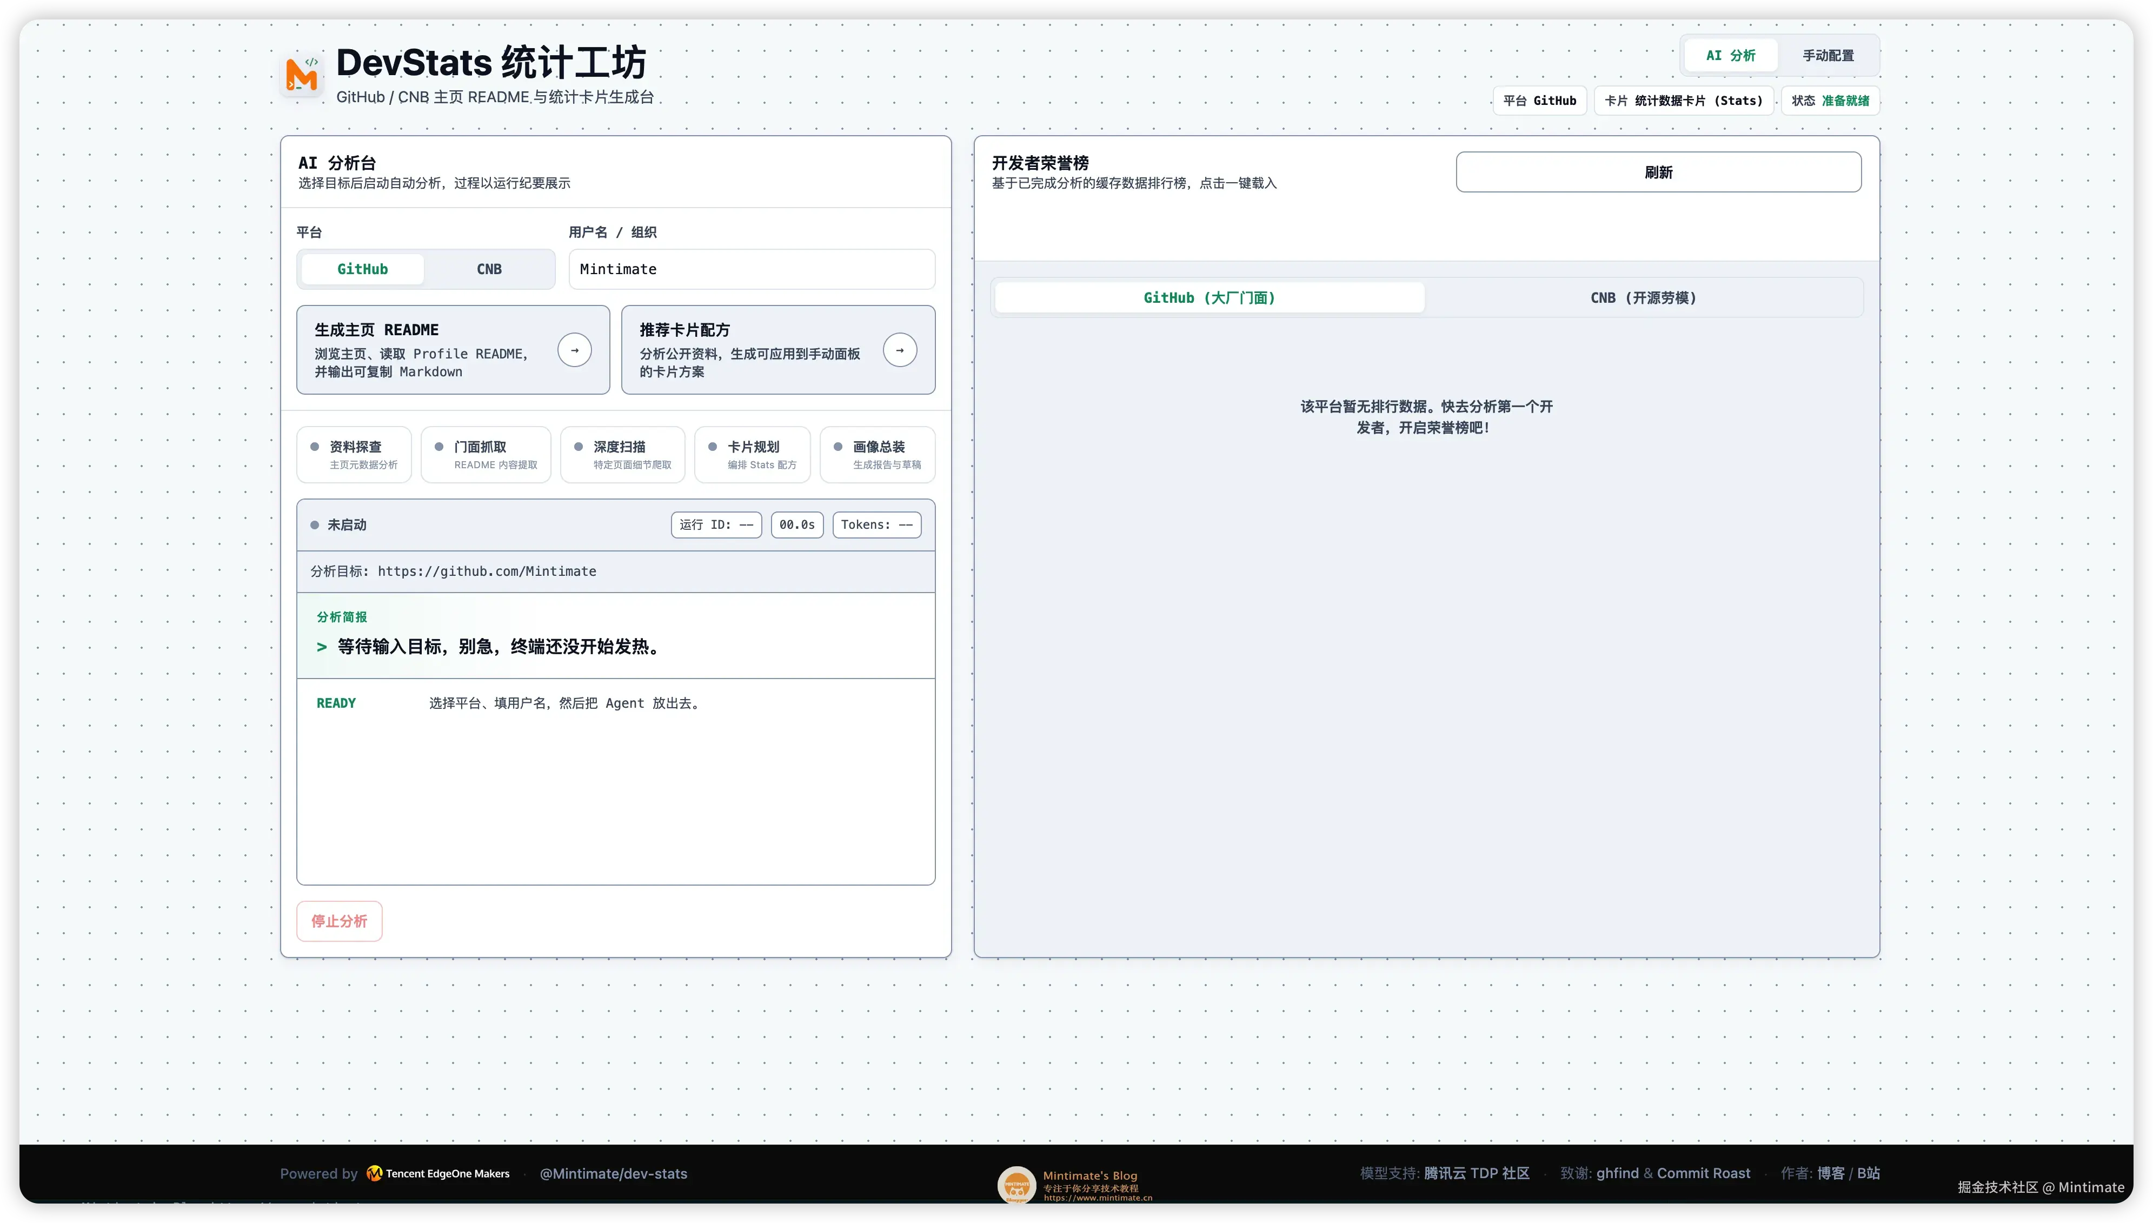
Task: Click the READY log label
Action: pyautogui.click(x=336, y=703)
